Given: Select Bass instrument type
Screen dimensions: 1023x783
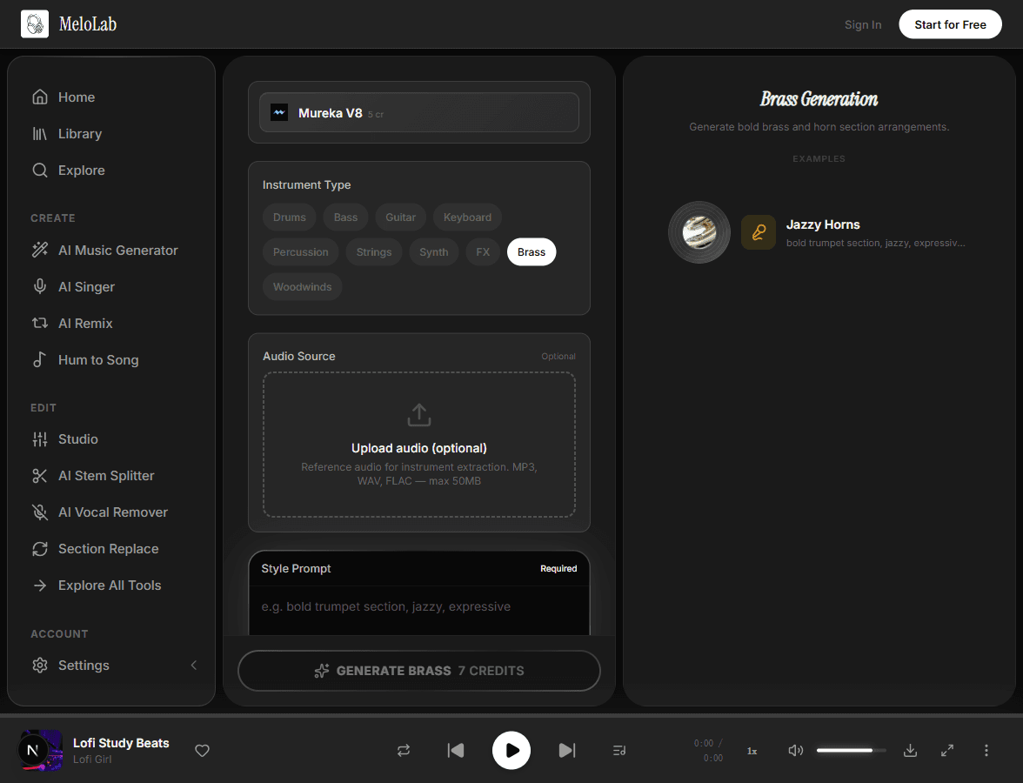Looking at the screenshot, I should [345, 217].
